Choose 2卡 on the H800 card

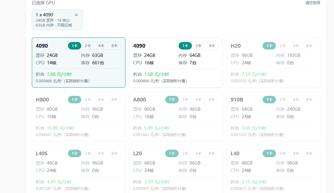tap(88, 100)
